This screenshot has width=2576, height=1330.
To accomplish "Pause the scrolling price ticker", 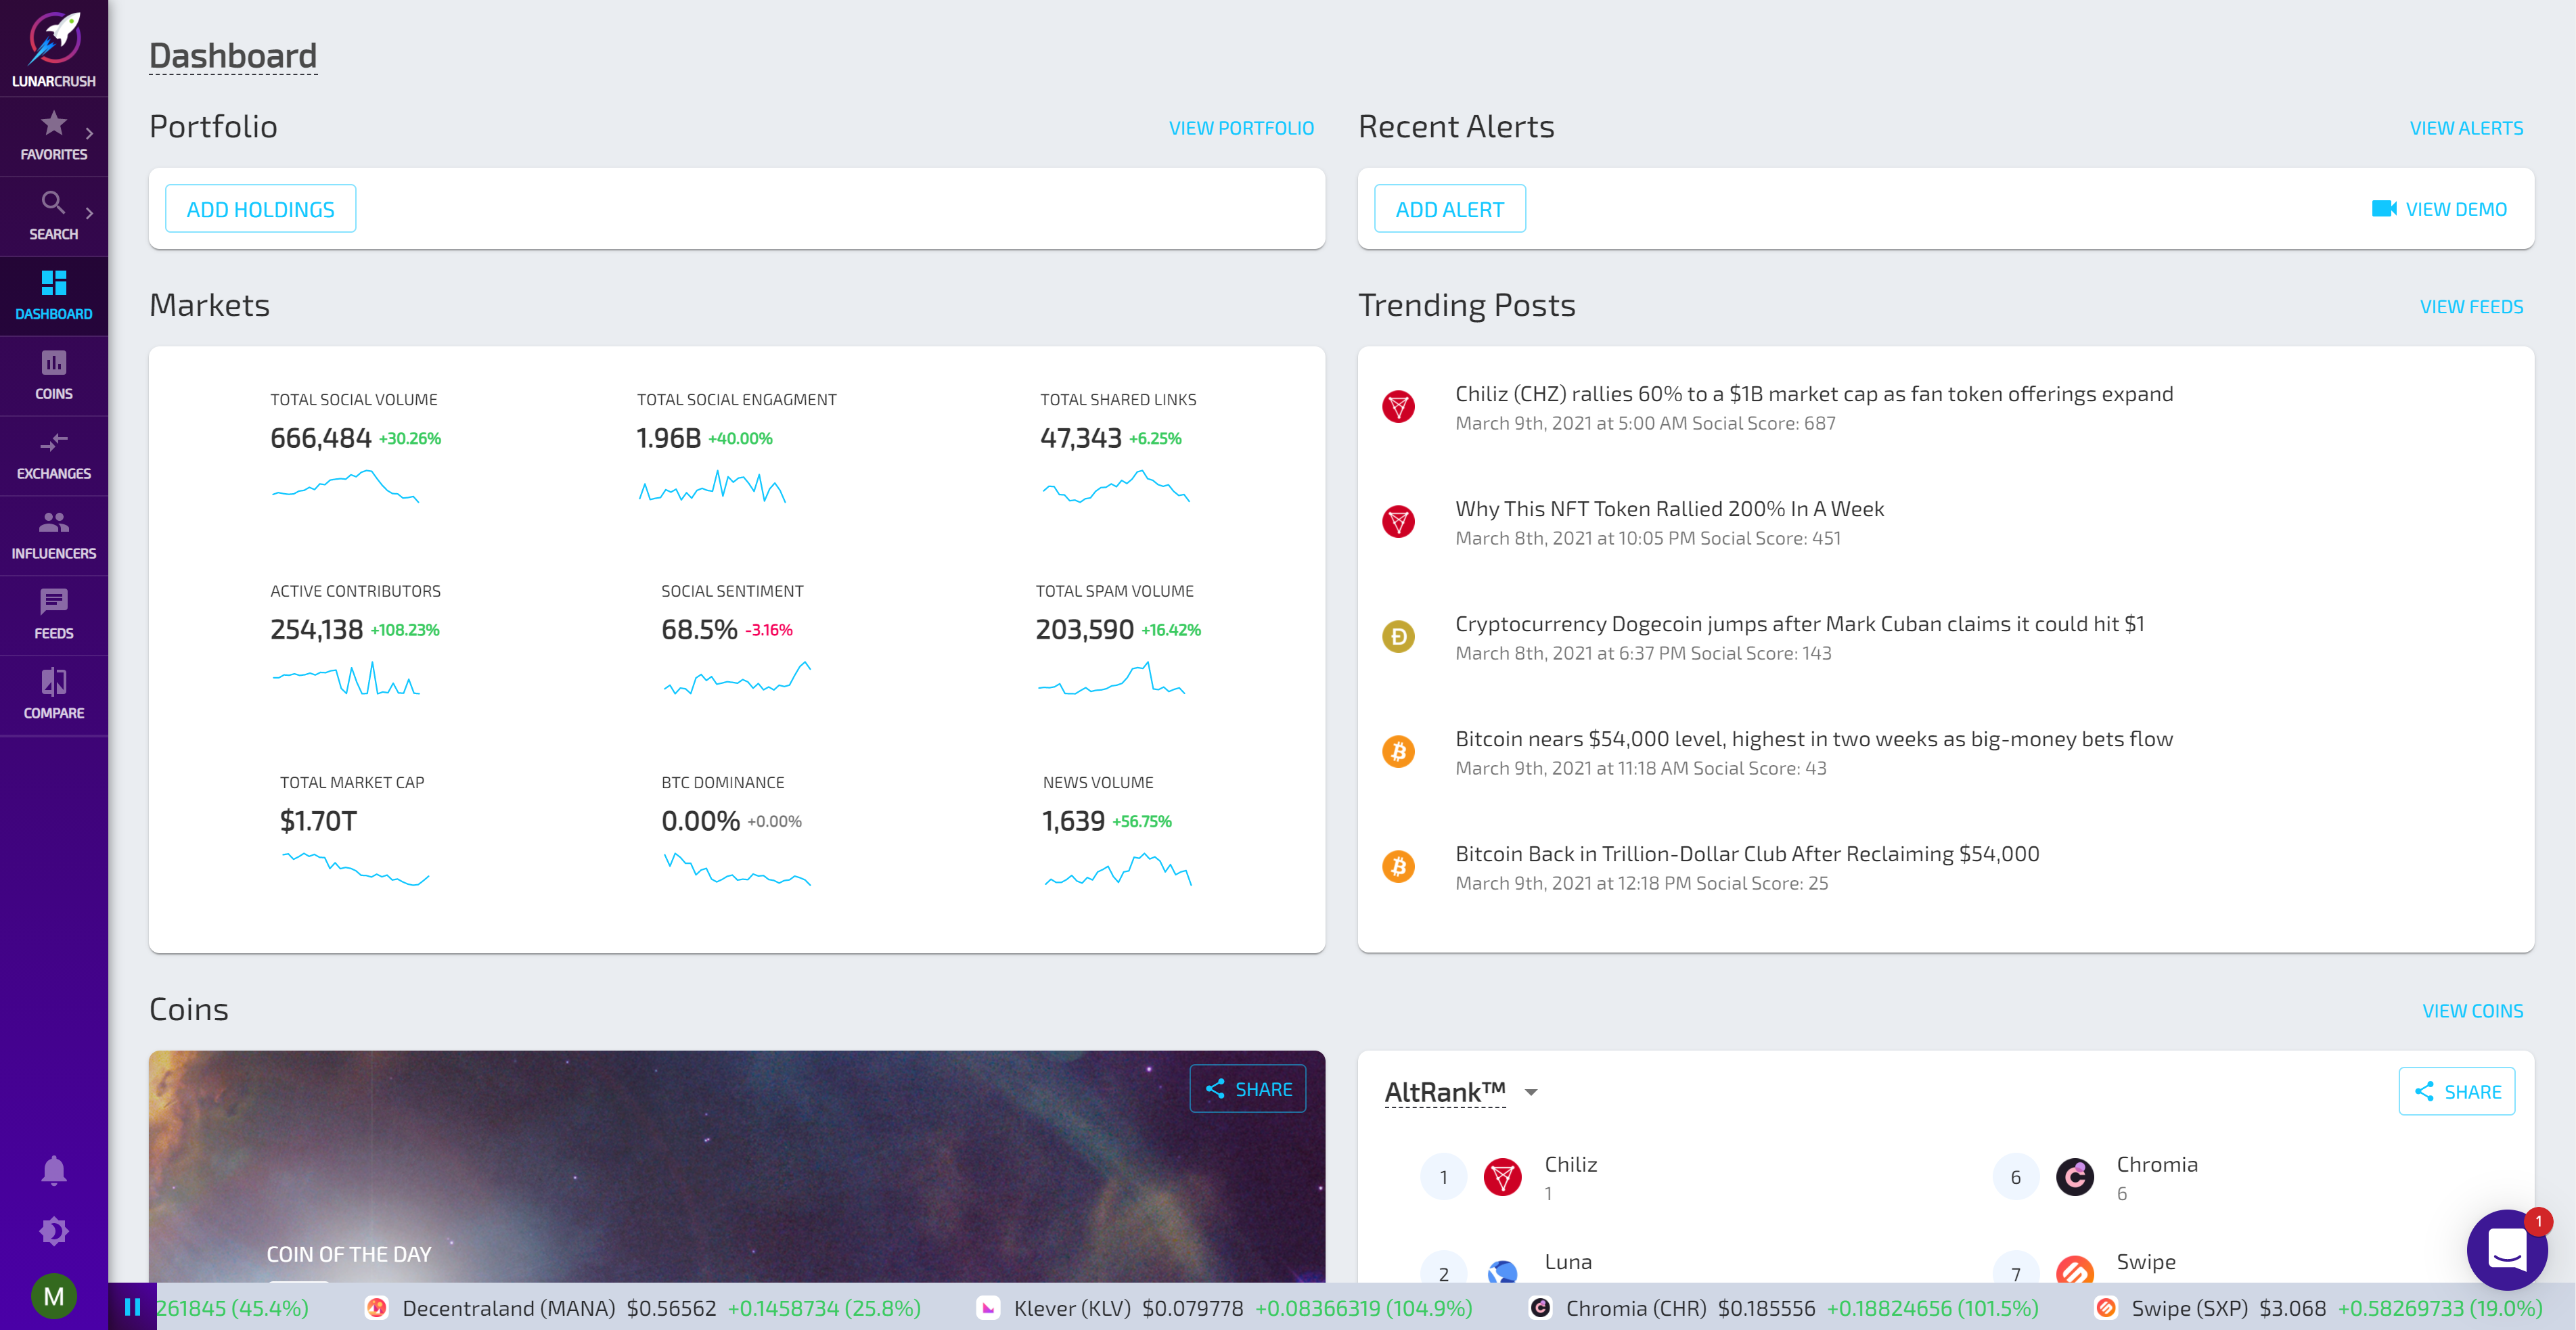I will (132, 1307).
